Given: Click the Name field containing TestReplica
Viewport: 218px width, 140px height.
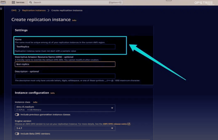Looking at the screenshot, I should [65, 47].
